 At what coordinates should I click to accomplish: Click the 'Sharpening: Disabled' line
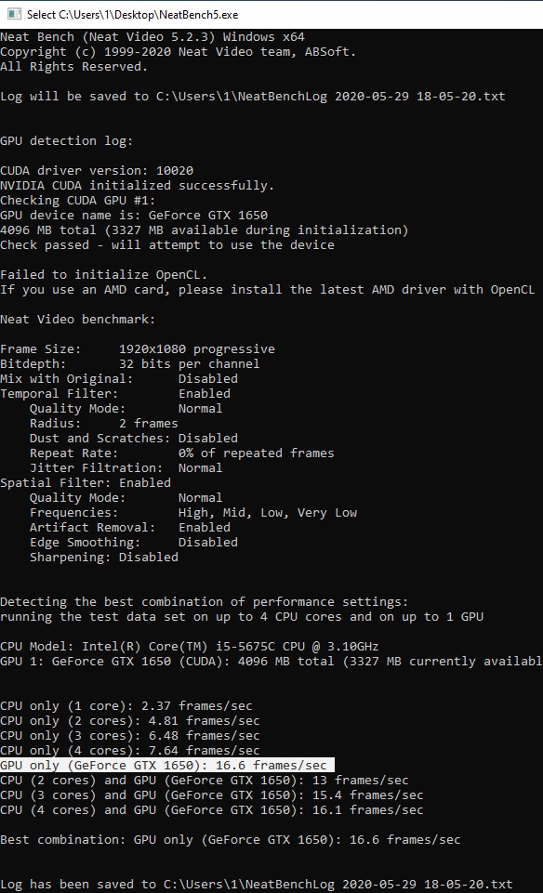pos(104,557)
